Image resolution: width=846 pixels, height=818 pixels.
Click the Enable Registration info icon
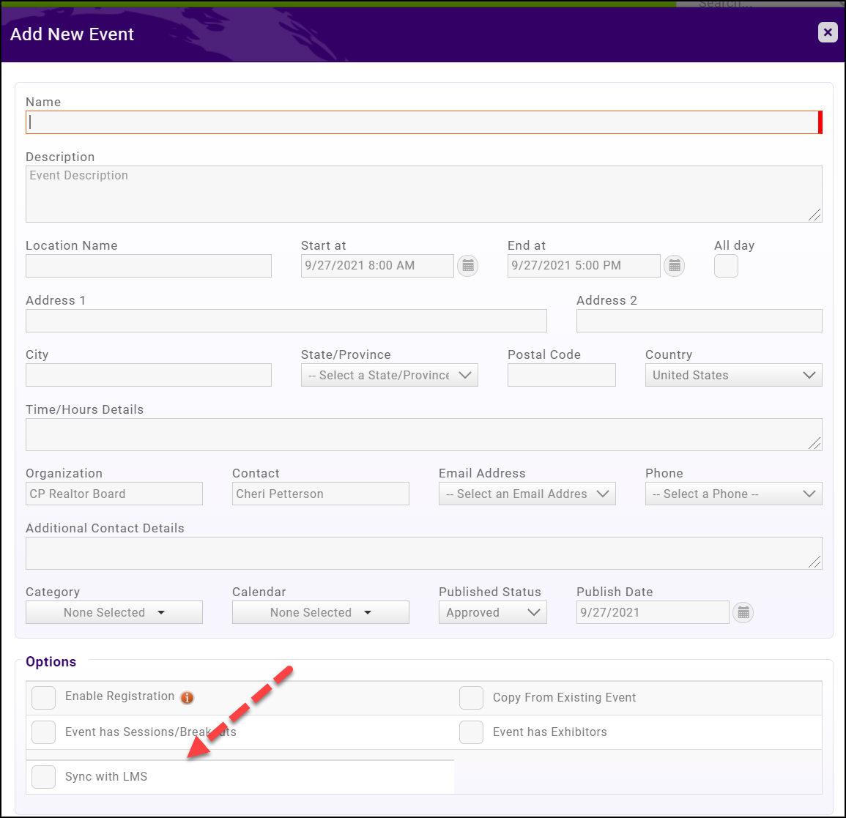tap(188, 698)
